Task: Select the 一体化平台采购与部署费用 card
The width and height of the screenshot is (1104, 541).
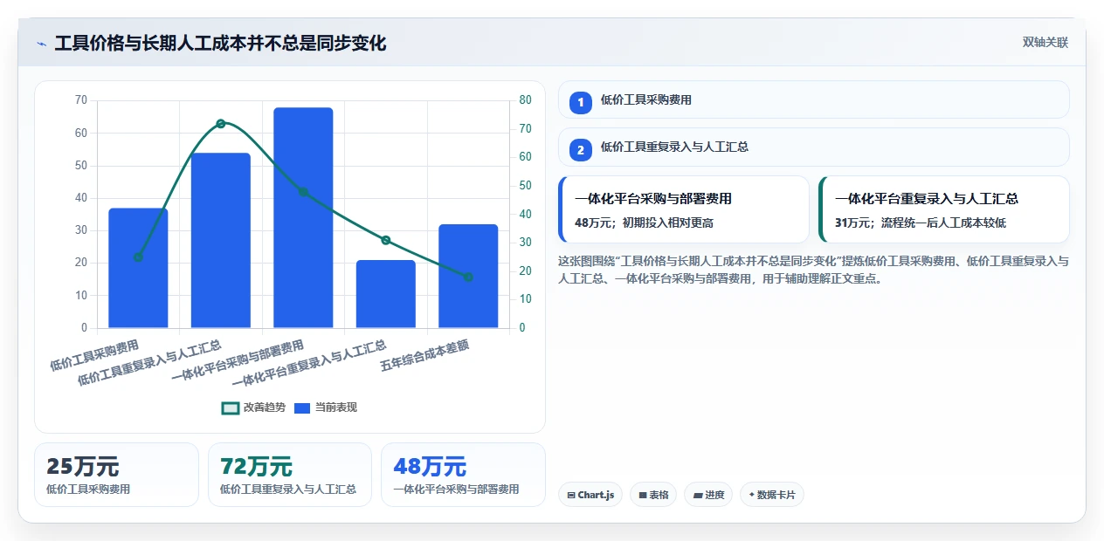Action: pyautogui.click(x=684, y=209)
